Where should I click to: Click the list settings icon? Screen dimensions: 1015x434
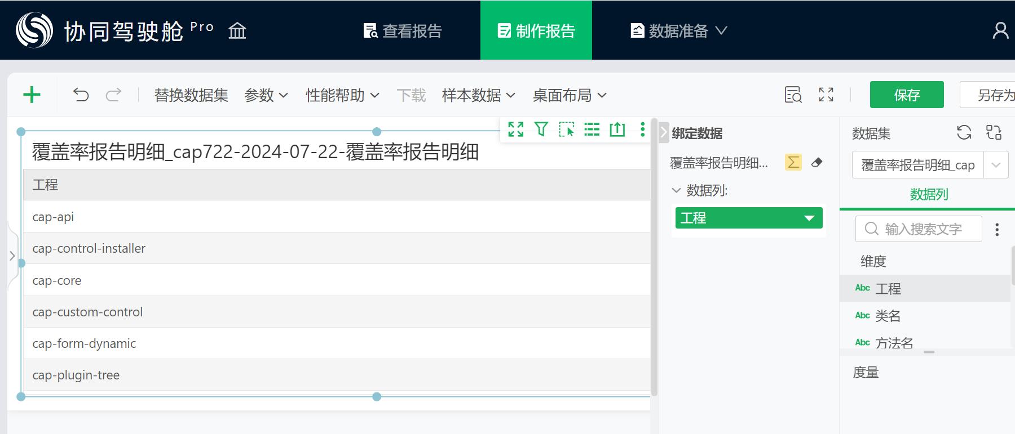[592, 129]
